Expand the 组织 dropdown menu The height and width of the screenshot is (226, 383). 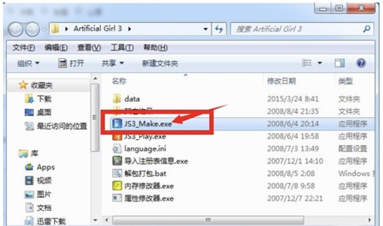tap(28, 63)
